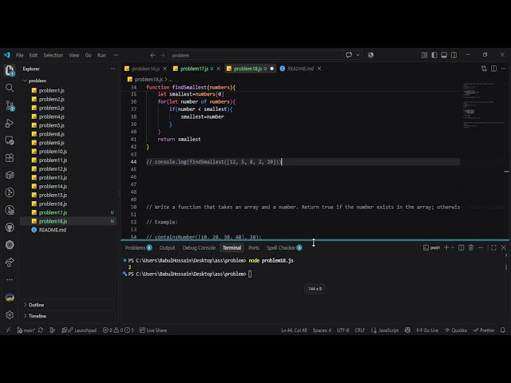Open Extensions view icon
Viewport: 511px width, 383px height.
(x=10, y=158)
